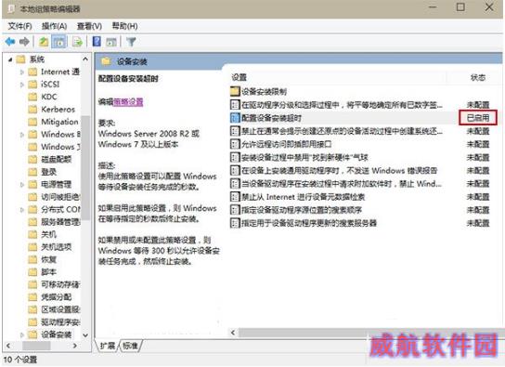The image size is (505, 367).
Task: Select 安装设备过程中禁用"找到新硬件"气球 policy
Action: point(360,157)
